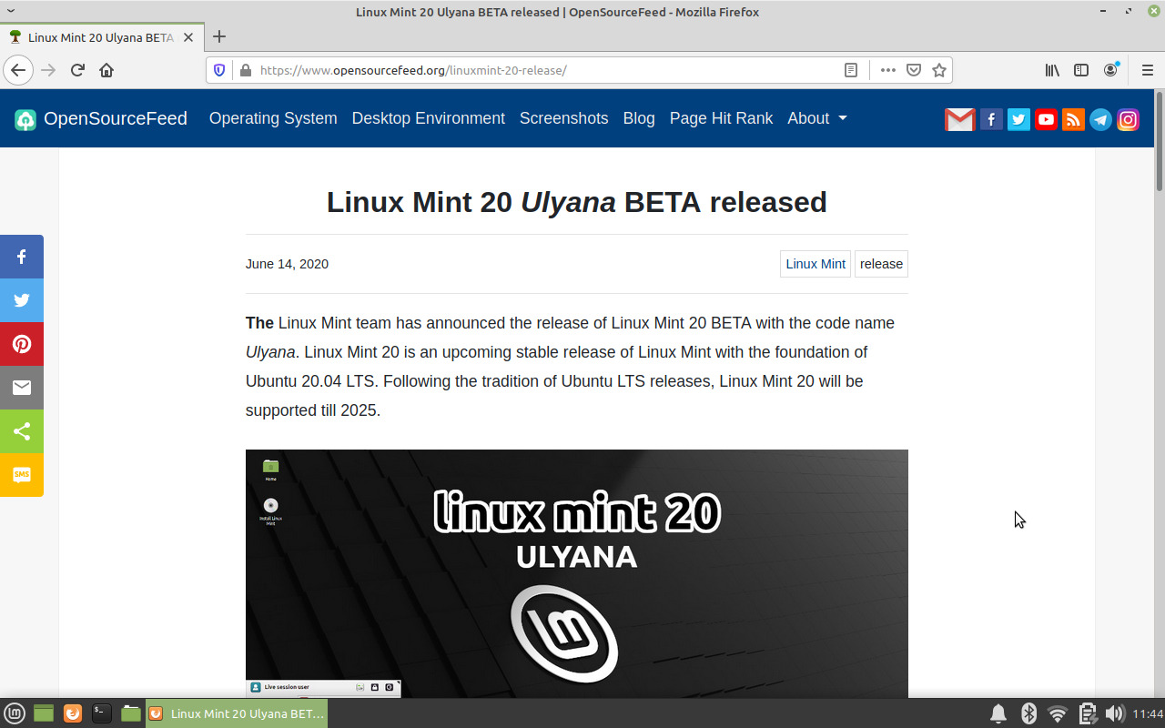Image resolution: width=1165 pixels, height=728 pixels.
Task: Show tracking protection shield info
Action: (x=218, y=70)
